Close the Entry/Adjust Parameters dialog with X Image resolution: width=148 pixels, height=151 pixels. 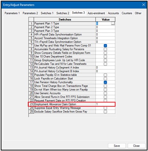click(144, 5)
